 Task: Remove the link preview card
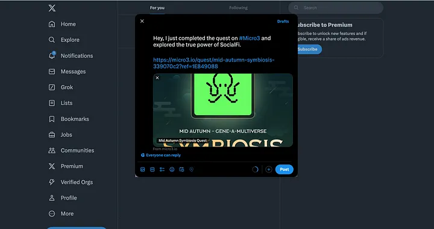click(x=157, y=78)
